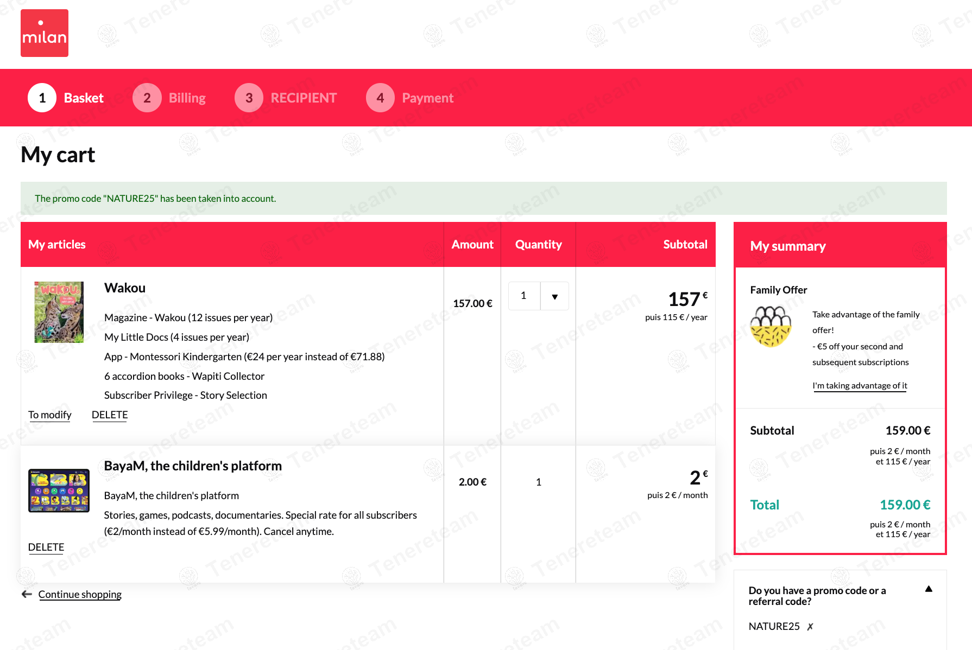
Task: Click the NATURE25 code label
Action: (774, 627)
